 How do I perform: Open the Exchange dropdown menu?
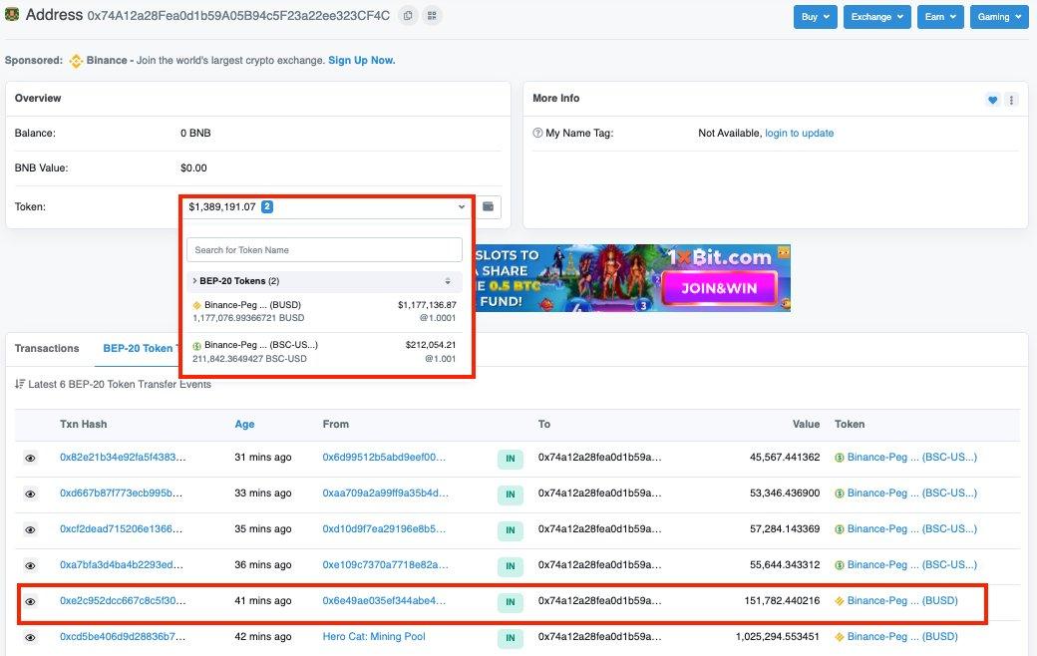876,17
